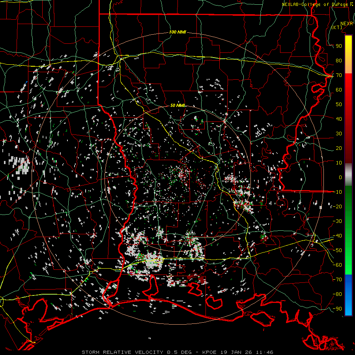Click the -10 value on velocity scale
355x355 pixels.
[337, 192]
